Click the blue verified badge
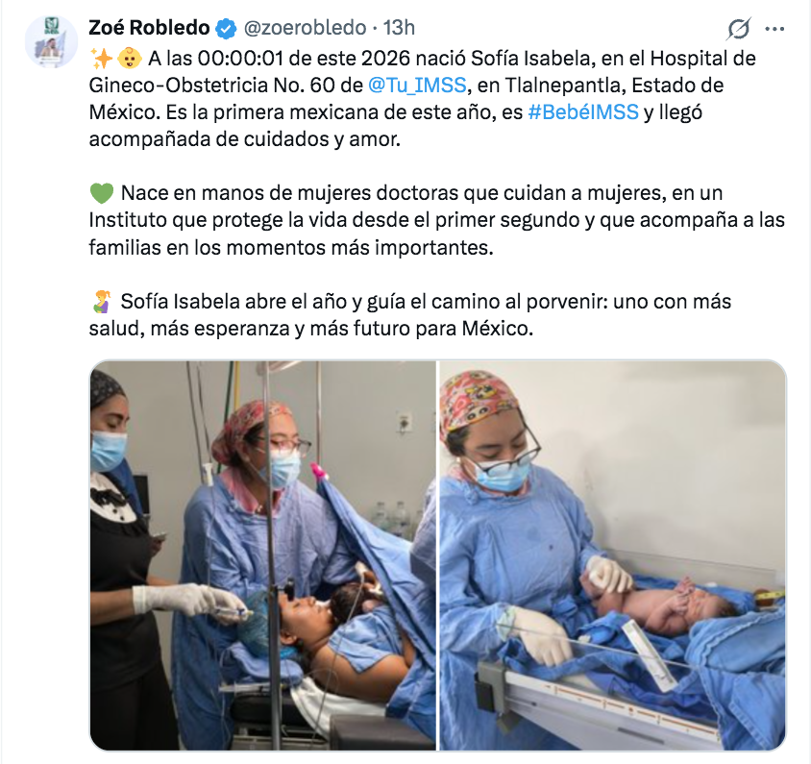 click(x=226, y=29)
